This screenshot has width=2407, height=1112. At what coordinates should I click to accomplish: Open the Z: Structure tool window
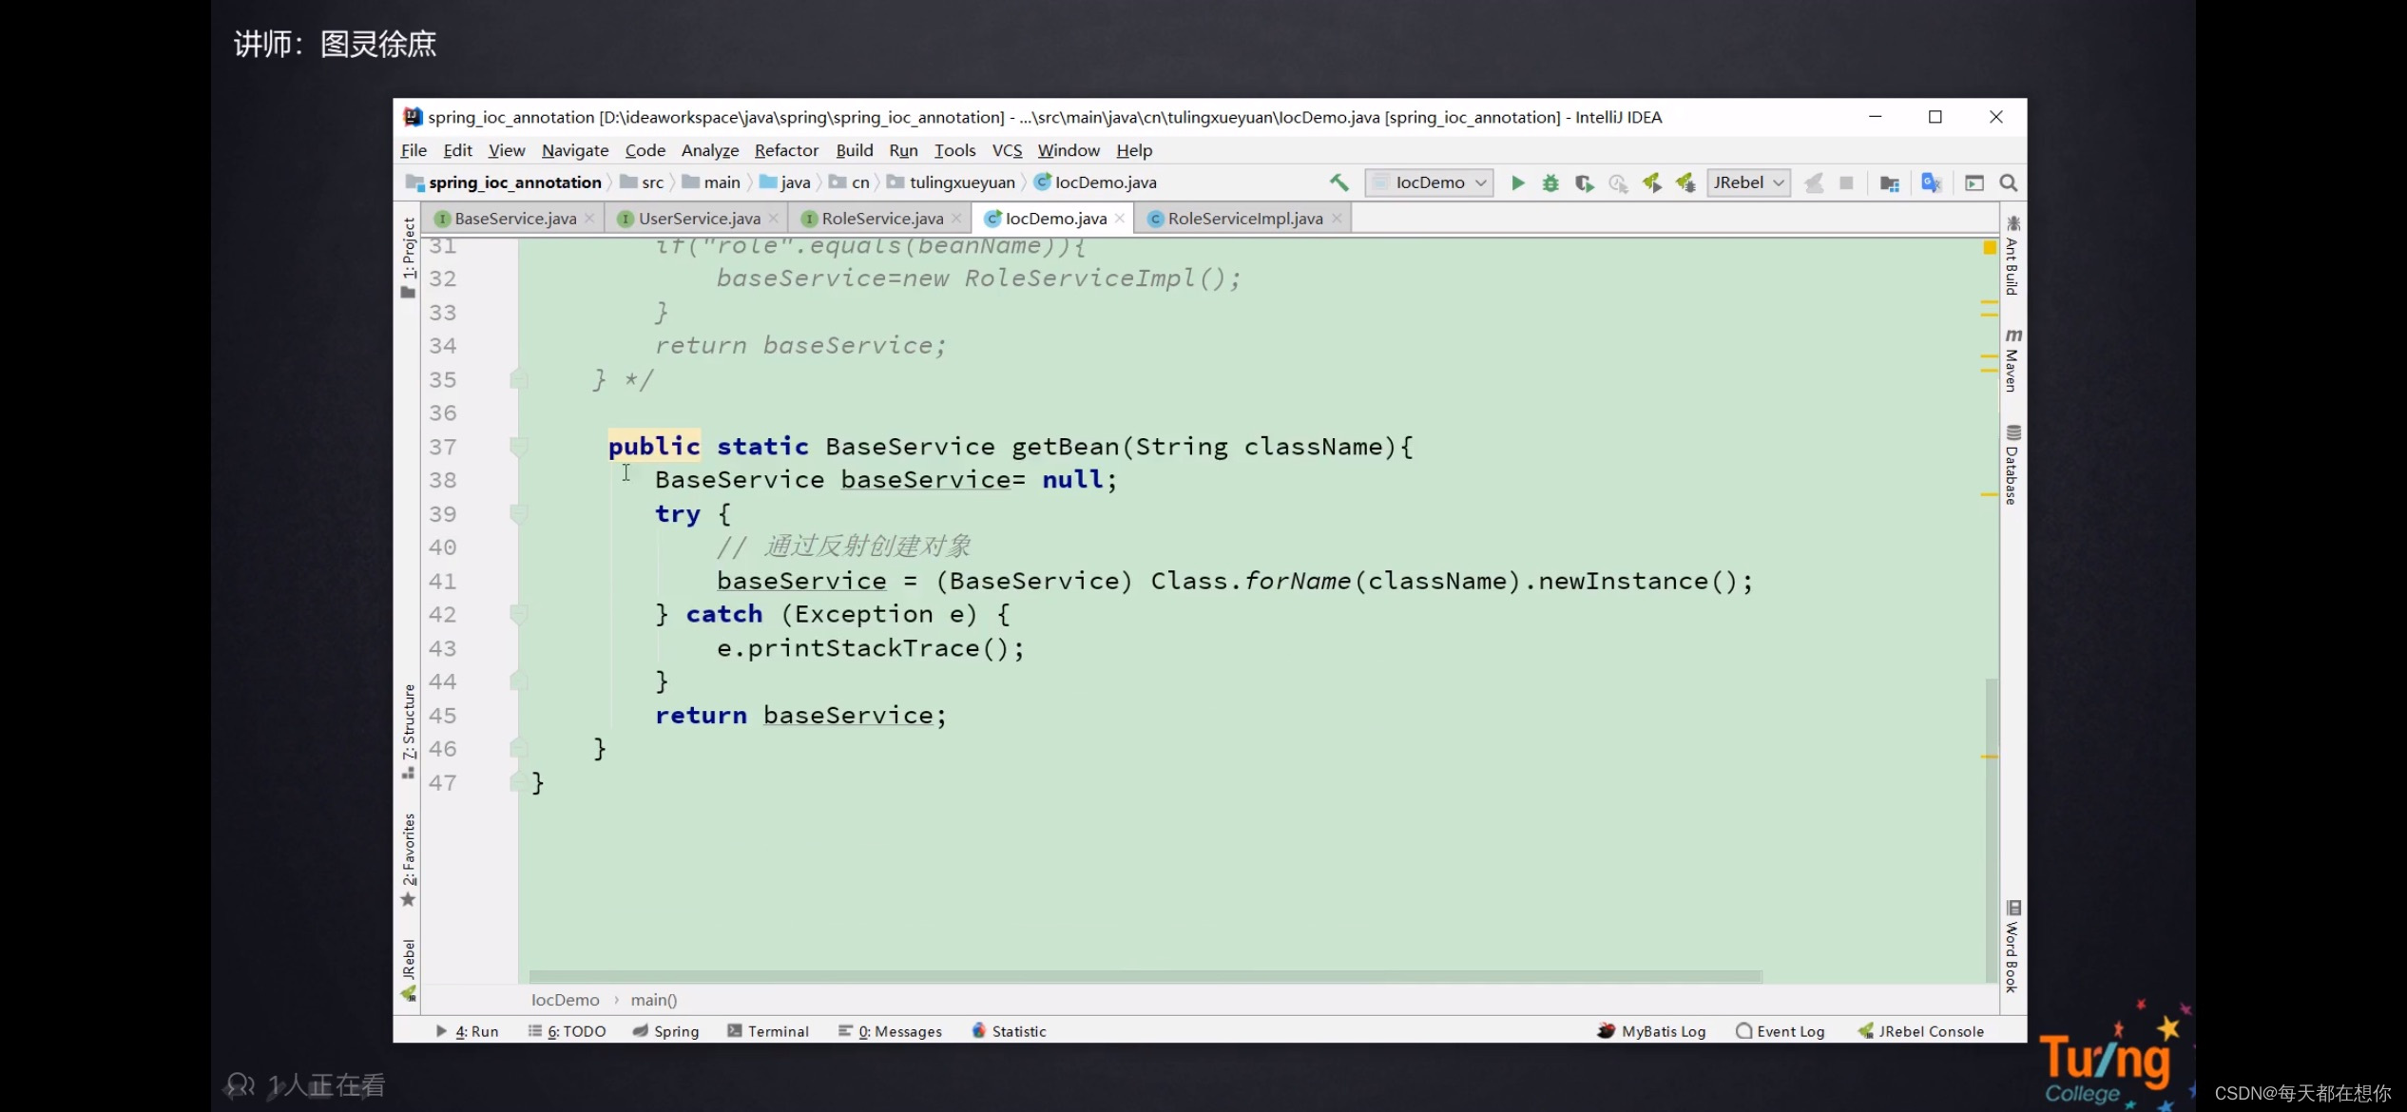[409, 731]
